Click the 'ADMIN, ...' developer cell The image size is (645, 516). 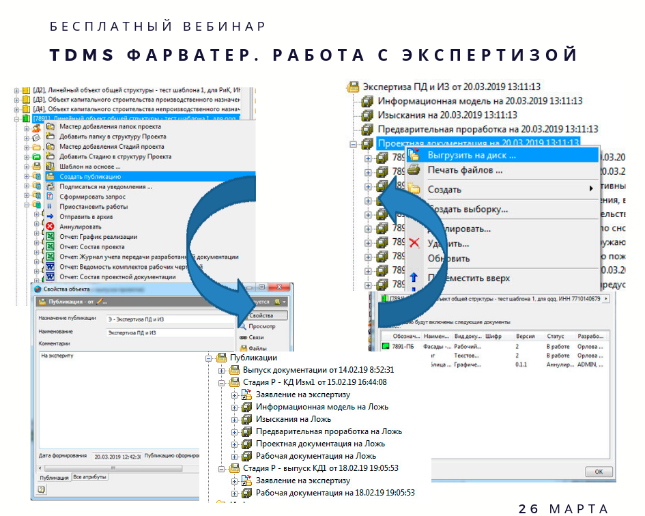tap(590, 364)
